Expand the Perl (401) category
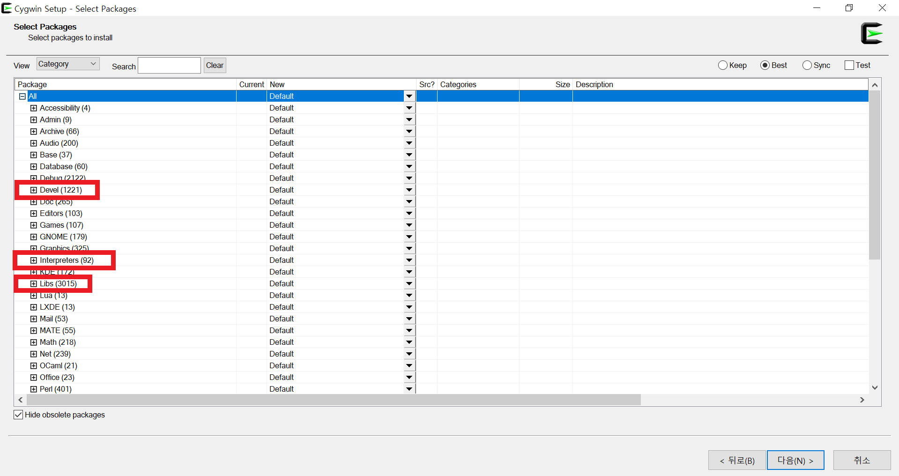The width and height of the screenshot is (899, 476). [x=34, y=389]
